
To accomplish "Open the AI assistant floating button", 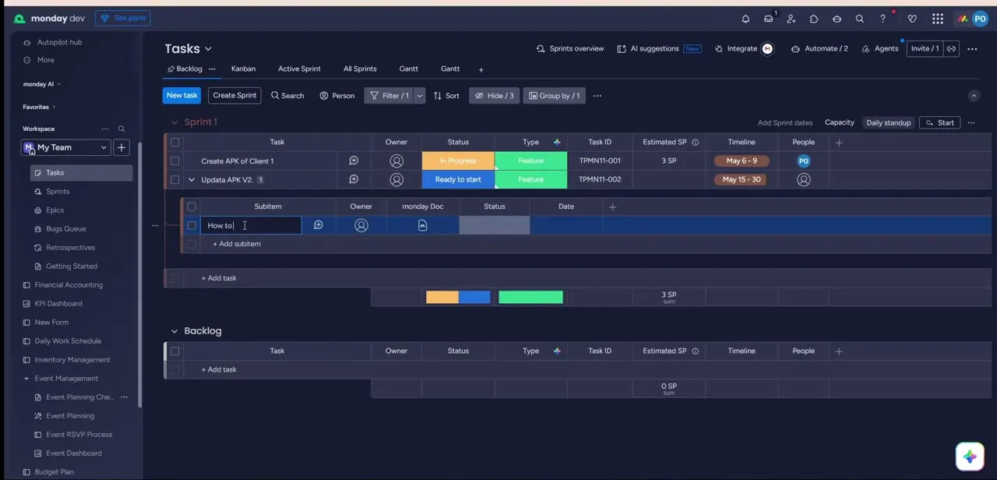I will click(x=970, y=457).
